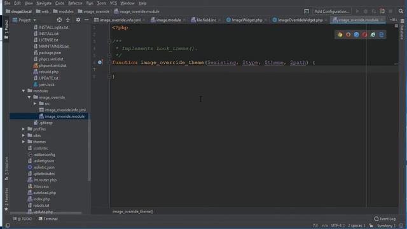407x229 pixels.
Task: Click image_override_theme() breadcrumb at editor bottom
Action: click(133, 212)
